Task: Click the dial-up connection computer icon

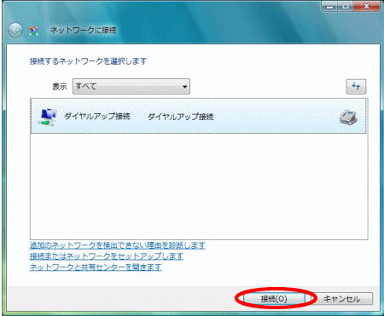Action: pyautogui.click(x=47, y=117)
